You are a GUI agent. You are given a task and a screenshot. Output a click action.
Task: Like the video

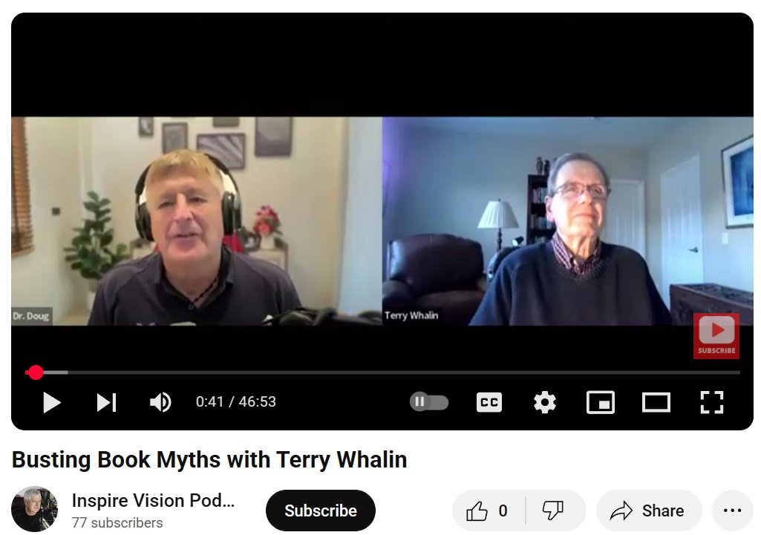[x=487, y=511]
